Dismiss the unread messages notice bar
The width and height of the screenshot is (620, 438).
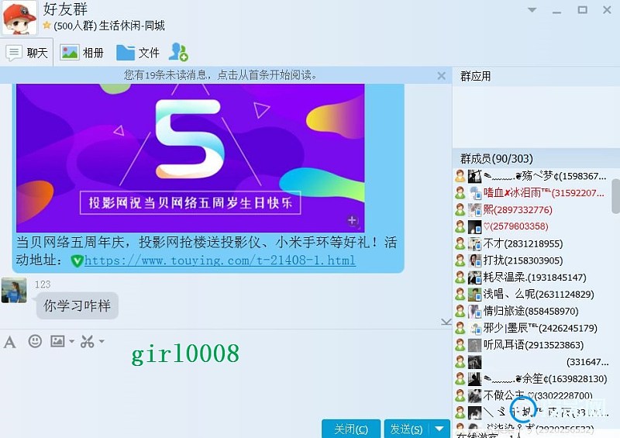[442, 75]
